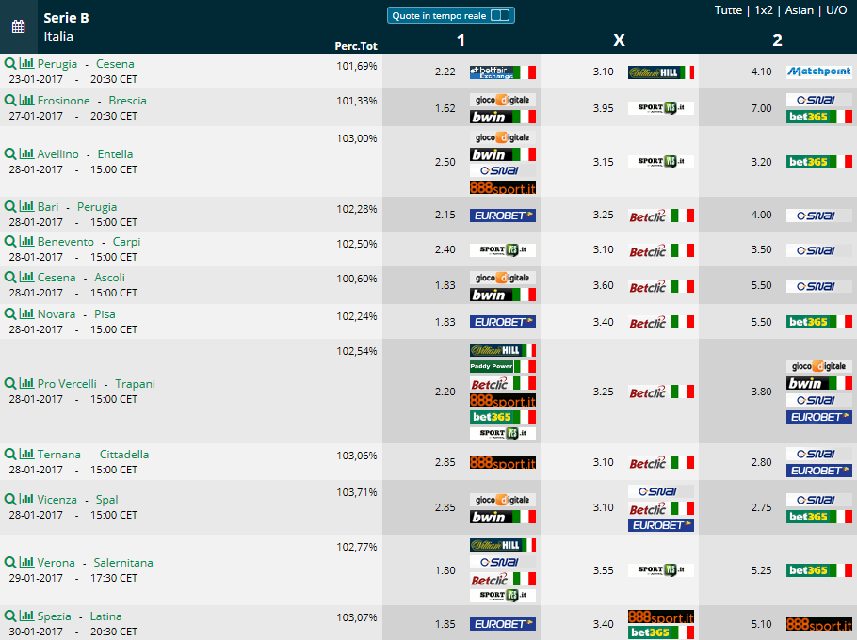Click the 3.15 draw odds for Avellino - Entella
Screen dimensions: 857x640
pyautogui.click(x=604, y=162)
